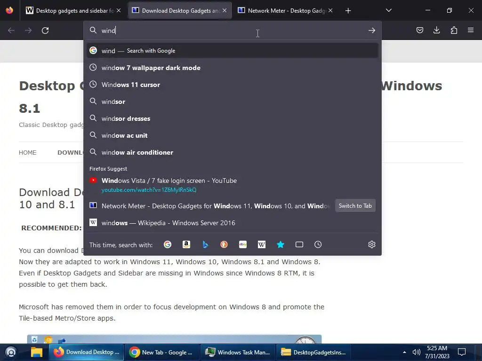Open the Downloads panel
This screenshot has width=482, height=361.
click(x=436, y=30)
